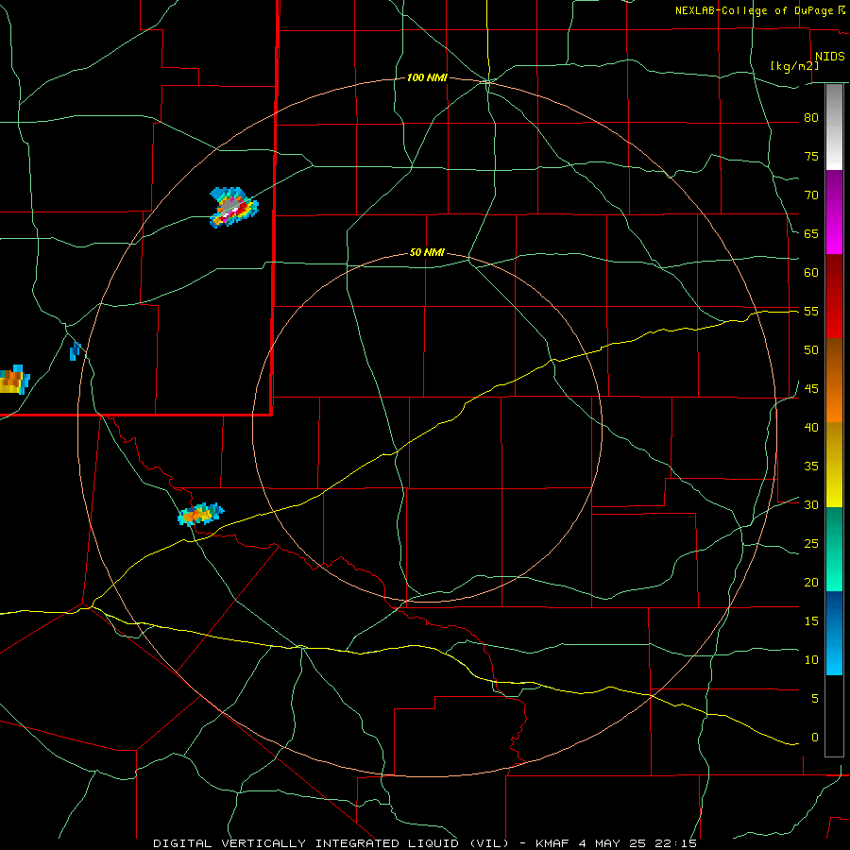This screenshot has height=850, width=850.
Task: Select the 65 value on the color scale
Action: (x=811, y=233)
